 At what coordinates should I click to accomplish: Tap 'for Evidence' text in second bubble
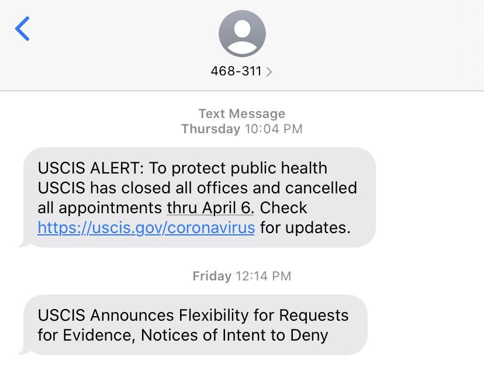click(87, 336)
